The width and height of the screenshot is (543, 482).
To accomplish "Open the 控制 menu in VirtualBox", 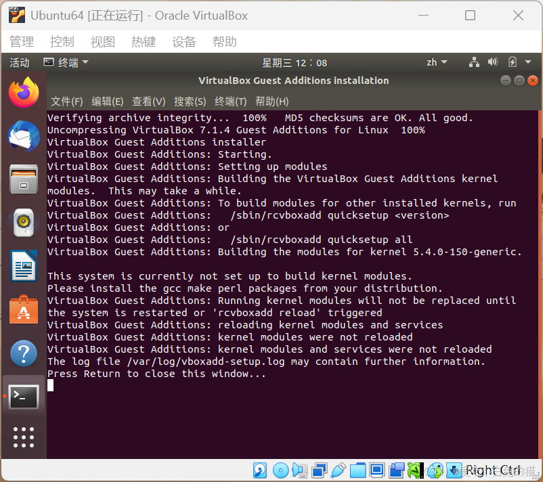I will pyautogui.click(x=62, y=41).
